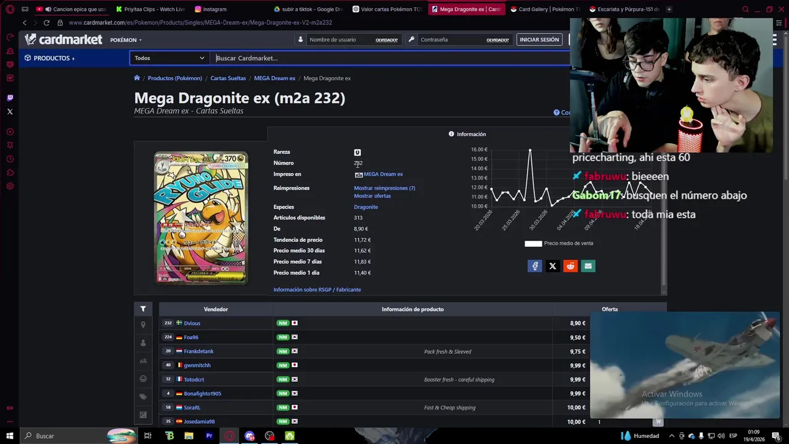Open the location filter pin icon
This screenshot has width=789, height=444.
pyautogui.click(x=143, y=324)
